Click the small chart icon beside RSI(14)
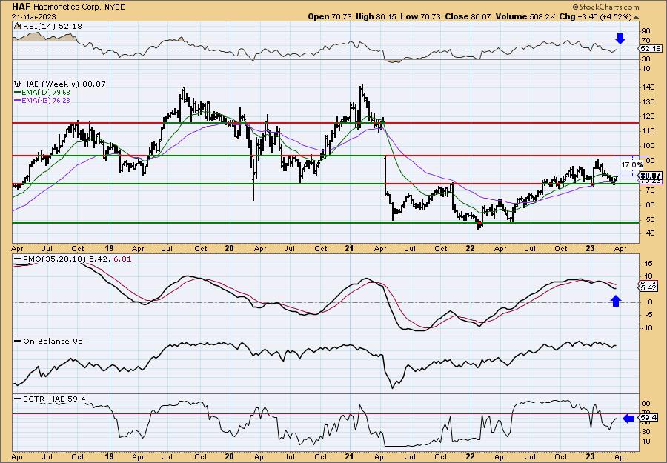667x463 pixels. coord(16,26)
